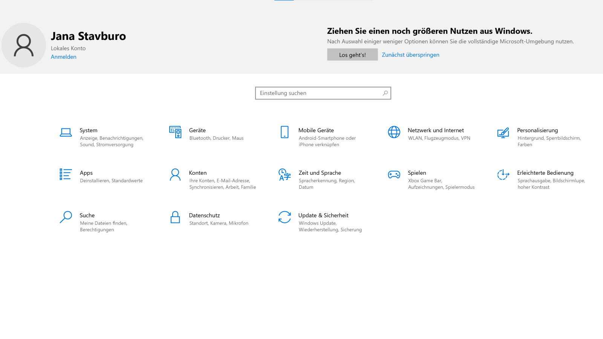
Task: Focus the Einstellung suchen search field
Action: coord(318,93)
